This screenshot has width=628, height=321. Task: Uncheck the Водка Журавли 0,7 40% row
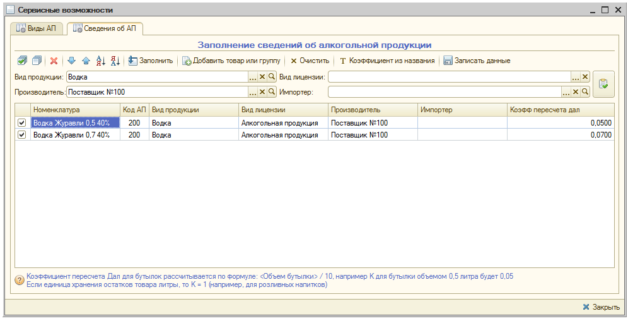point(23,135)
